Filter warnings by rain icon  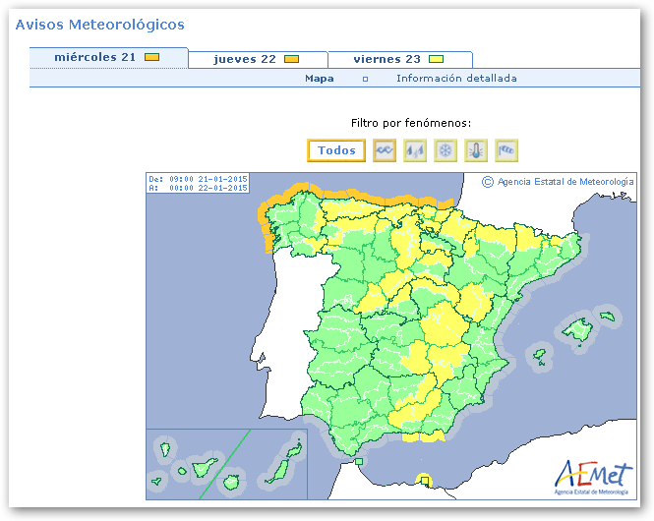point(415,150)
